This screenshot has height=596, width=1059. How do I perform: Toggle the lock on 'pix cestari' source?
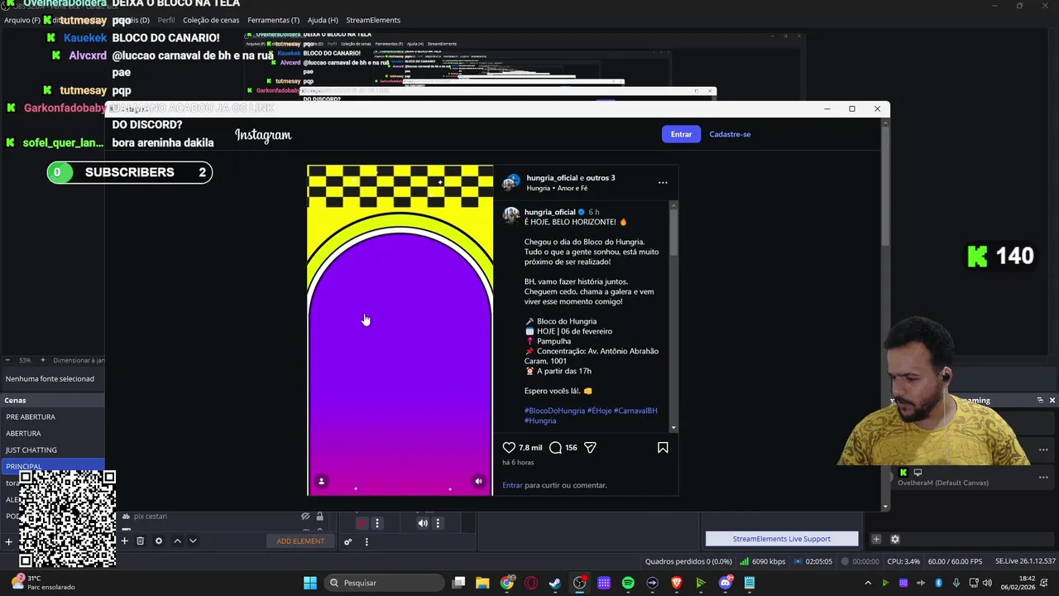(x=319, y=517)
